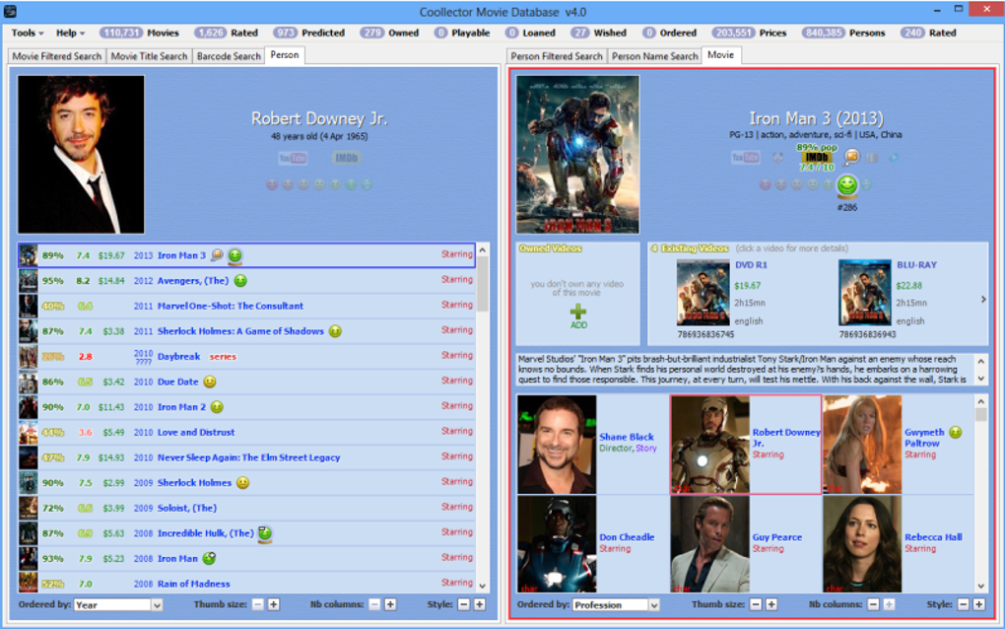This screenshot has height=629, width=1005.
Task: Open the IMDb icon under Robert Downey Jr.
Action: coord(346,158)
